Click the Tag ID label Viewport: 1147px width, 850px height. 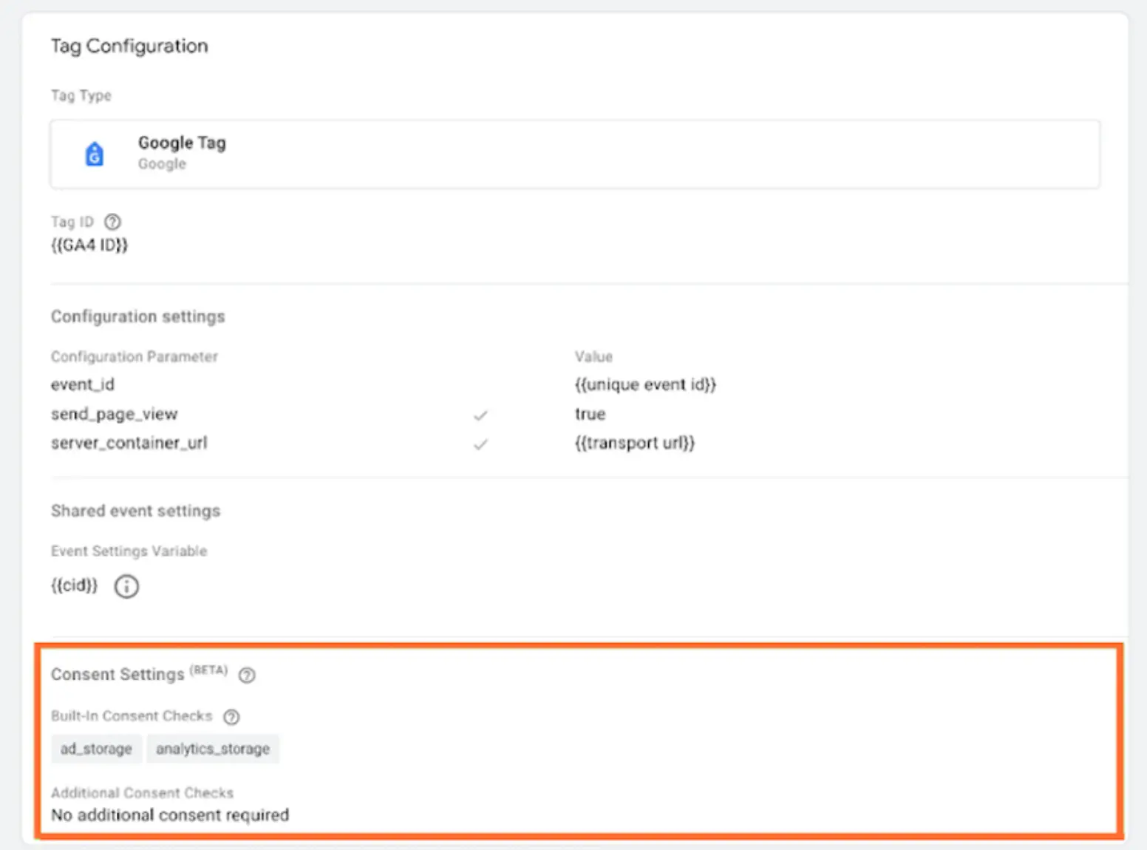pos(72,222)
